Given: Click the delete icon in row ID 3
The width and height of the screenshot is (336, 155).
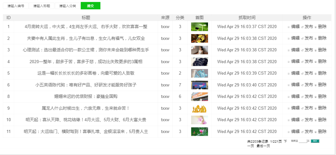Looking at the screenshot, I should 315,50.
